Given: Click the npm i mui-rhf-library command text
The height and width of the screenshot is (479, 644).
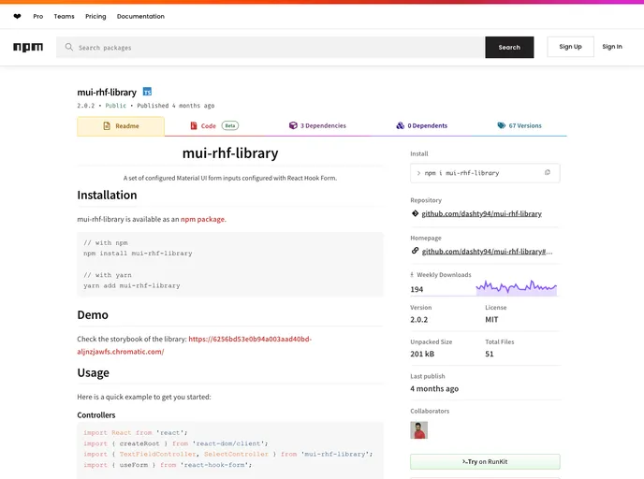Looking at the screenshot, I should click(x=461, y=173).
